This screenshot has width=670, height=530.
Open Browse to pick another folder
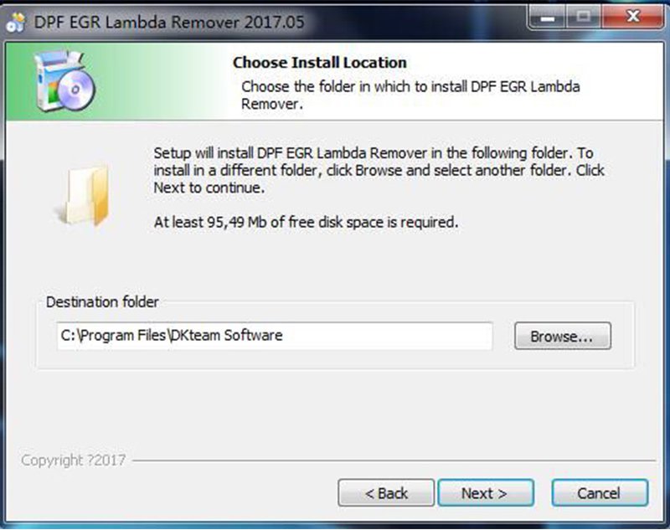562,336
